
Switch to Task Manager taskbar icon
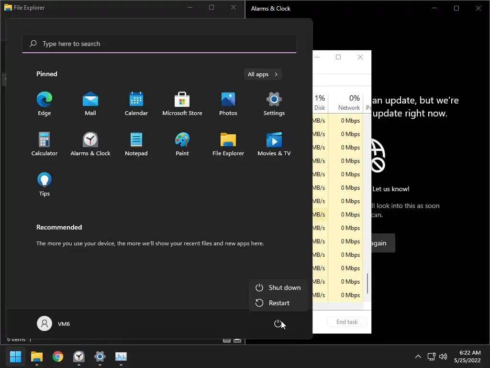(121, 356)
